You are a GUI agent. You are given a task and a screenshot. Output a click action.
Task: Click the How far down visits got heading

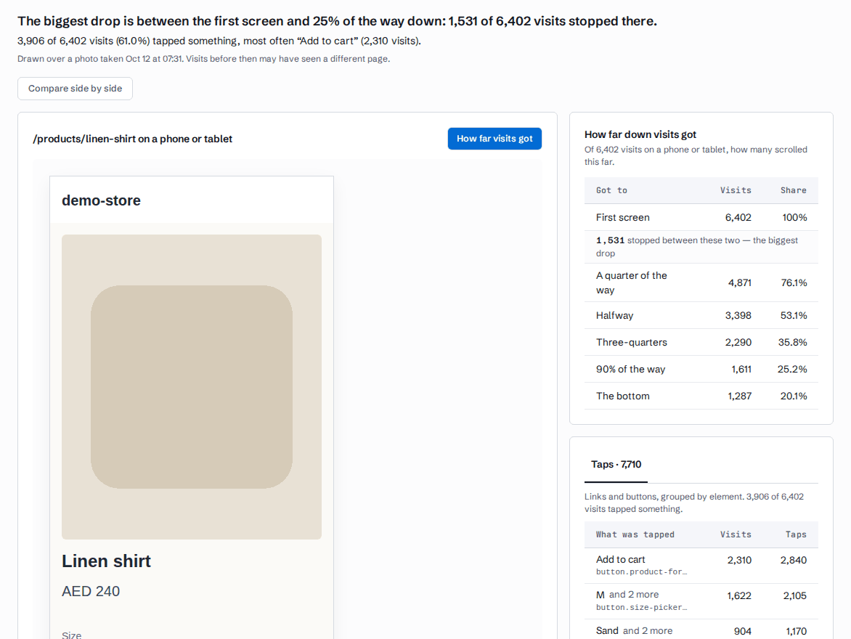pos(640,134)
